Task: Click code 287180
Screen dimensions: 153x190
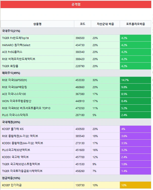Action: (x=80, y=115)
